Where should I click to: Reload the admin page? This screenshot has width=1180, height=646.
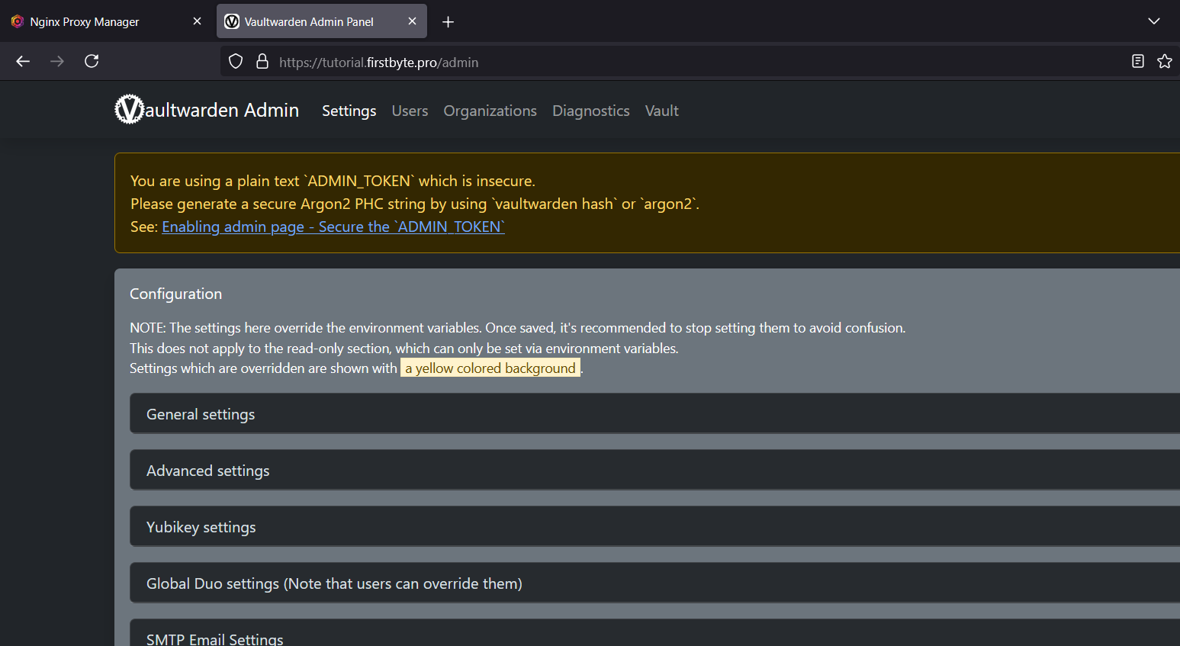pos(92,61)
